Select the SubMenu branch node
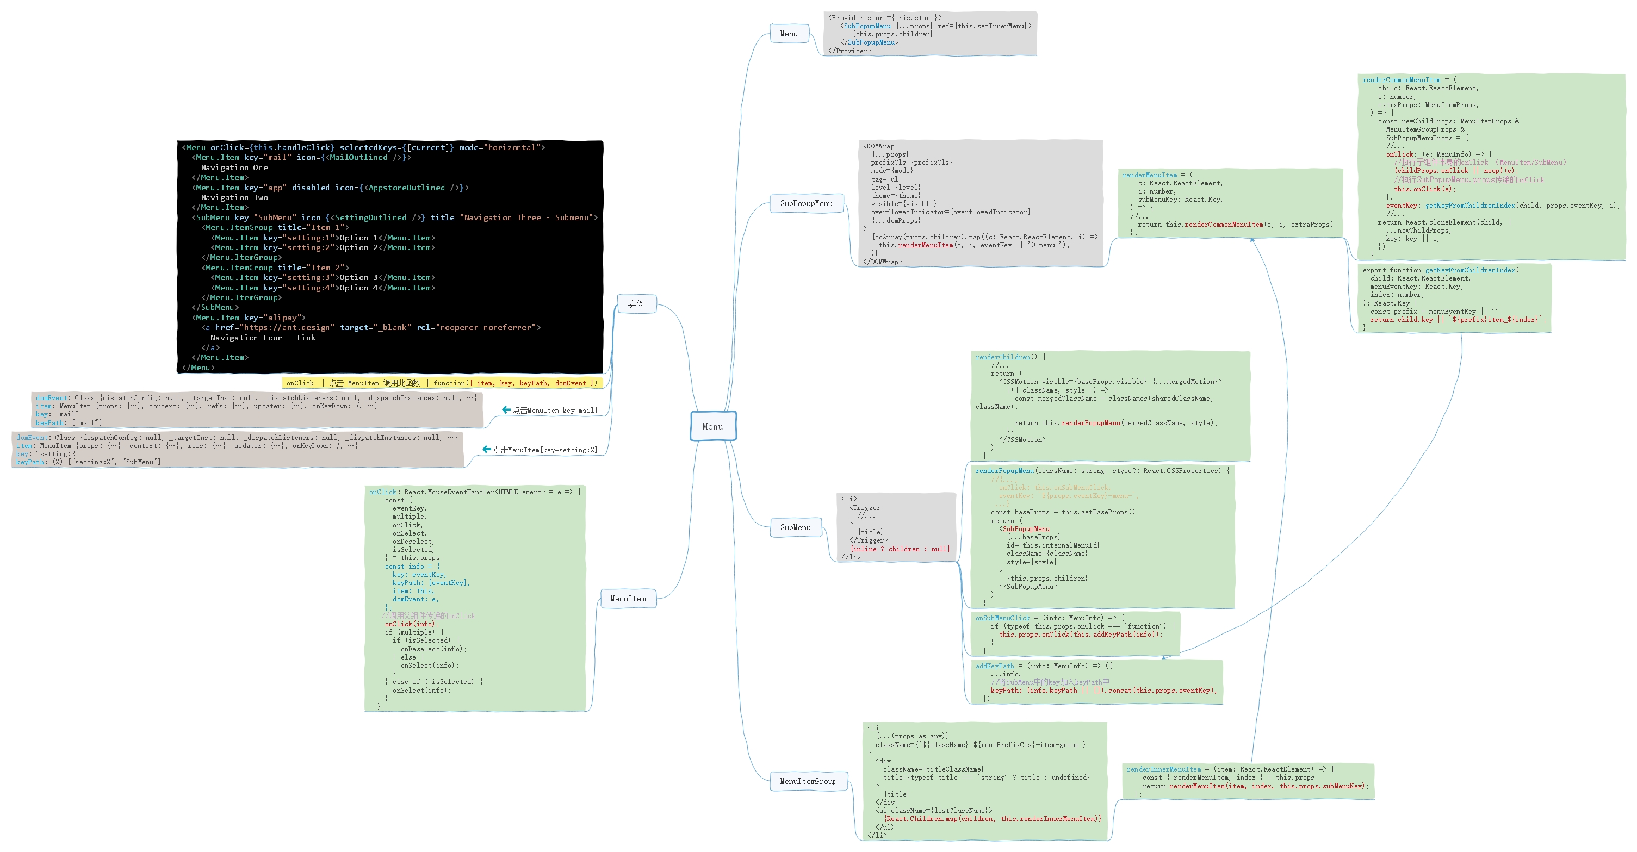 click(795, 527)
